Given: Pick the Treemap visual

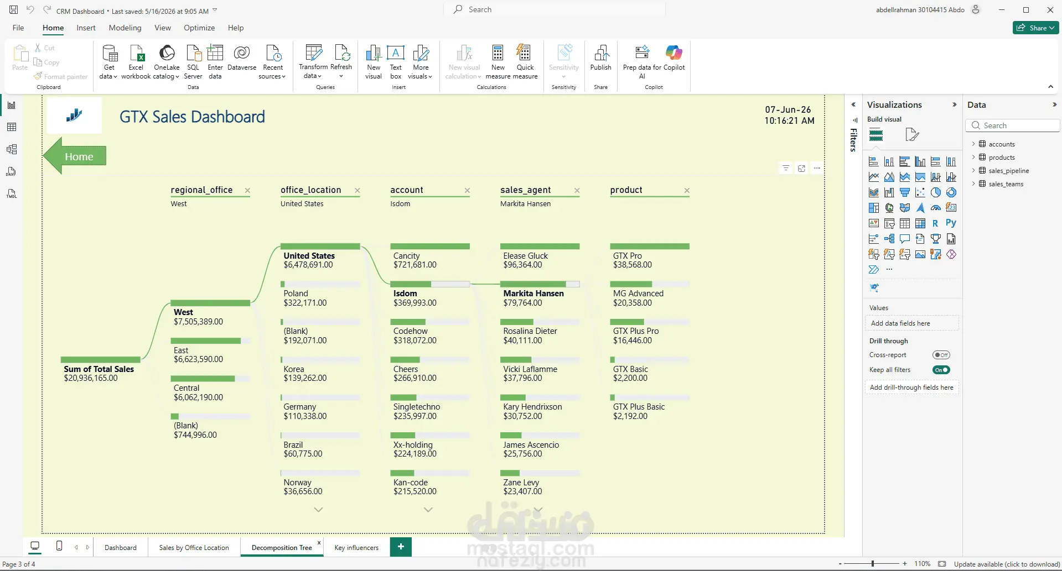Looking at the screenshot, I should 874,208.
